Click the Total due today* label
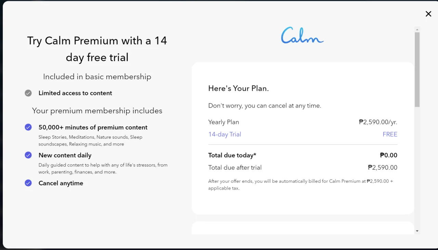438x250 pixels. 232,155
